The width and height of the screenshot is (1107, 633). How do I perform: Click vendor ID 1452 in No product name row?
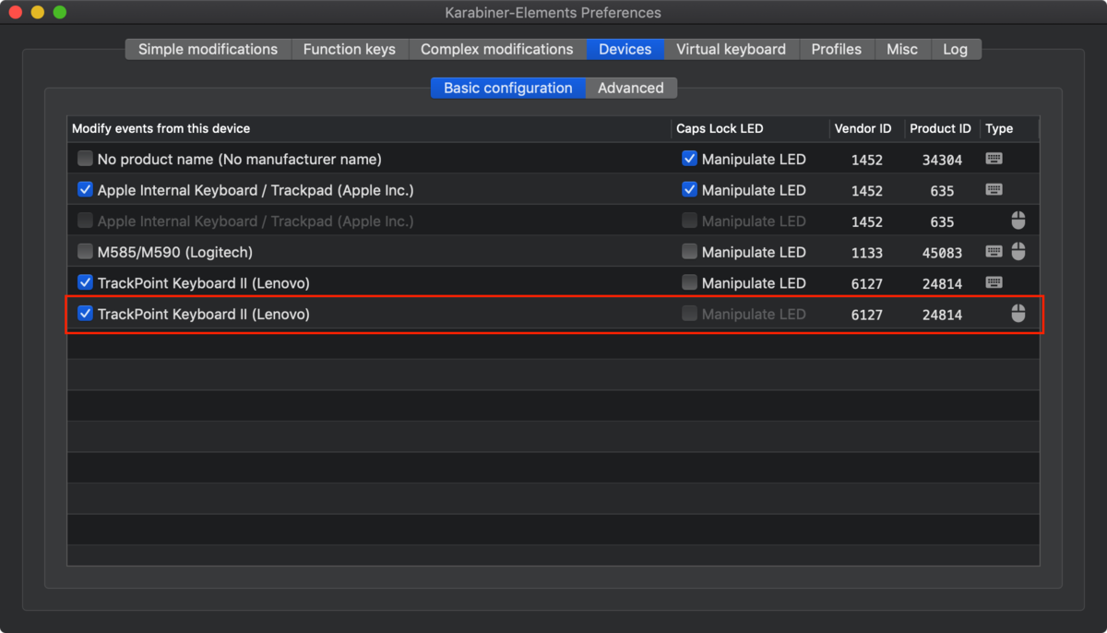point(866,160)
